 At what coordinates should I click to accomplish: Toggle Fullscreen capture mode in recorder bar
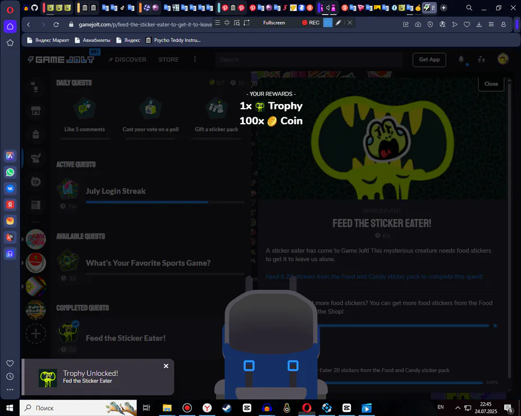[x=274, y=23]
